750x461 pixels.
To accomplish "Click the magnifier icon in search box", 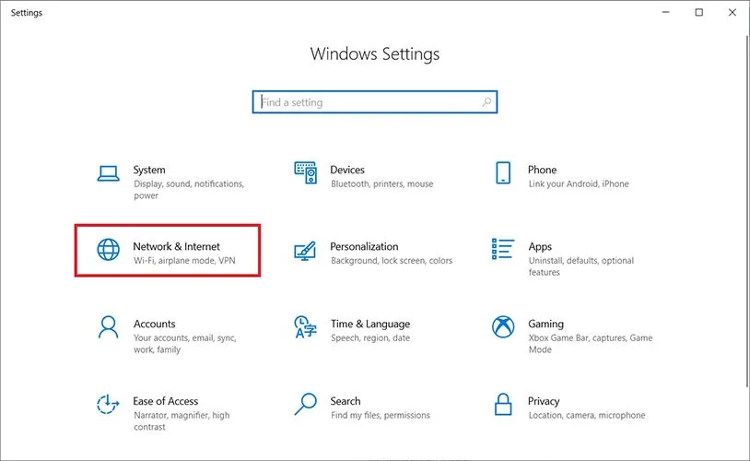I will point(486,102).
